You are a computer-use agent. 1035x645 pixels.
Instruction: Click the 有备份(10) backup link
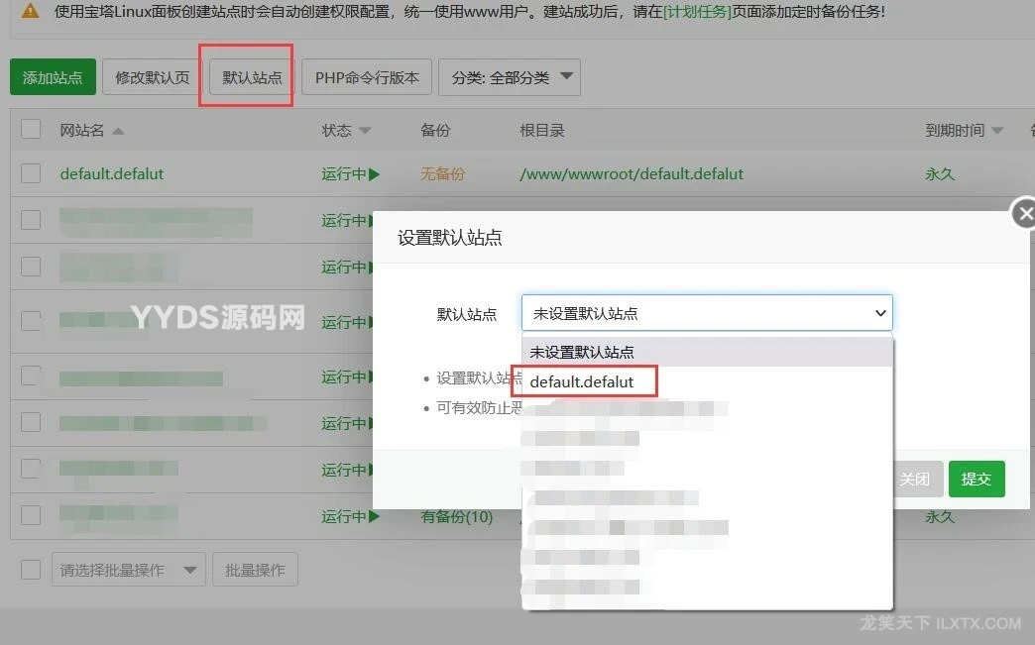point(456,516)
